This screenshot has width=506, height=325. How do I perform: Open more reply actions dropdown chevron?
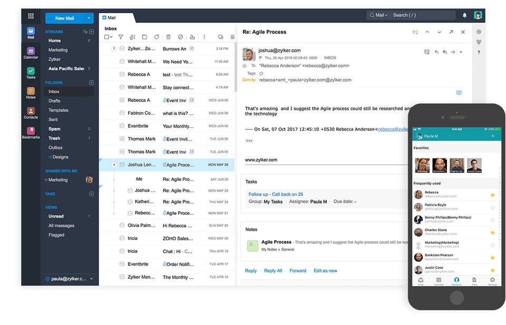[x=461, y=52]
